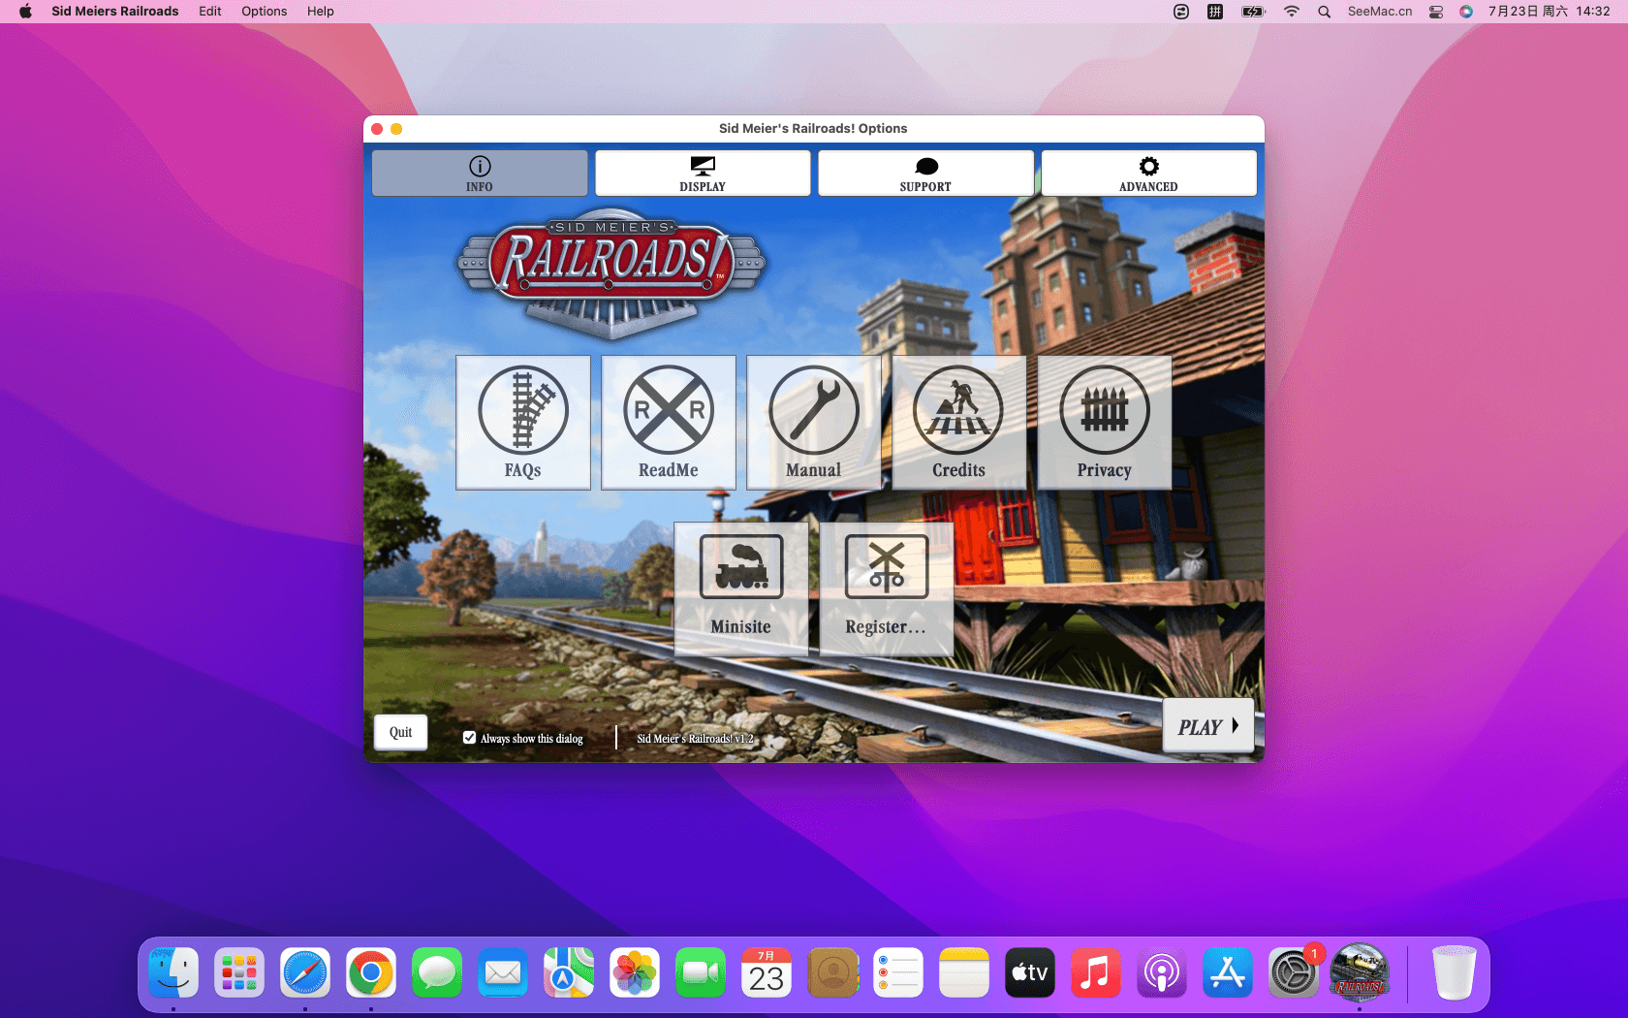Viewport: 1628px width, 1018px height.
Task: Close the Railroads Options window
Action: 377,129
